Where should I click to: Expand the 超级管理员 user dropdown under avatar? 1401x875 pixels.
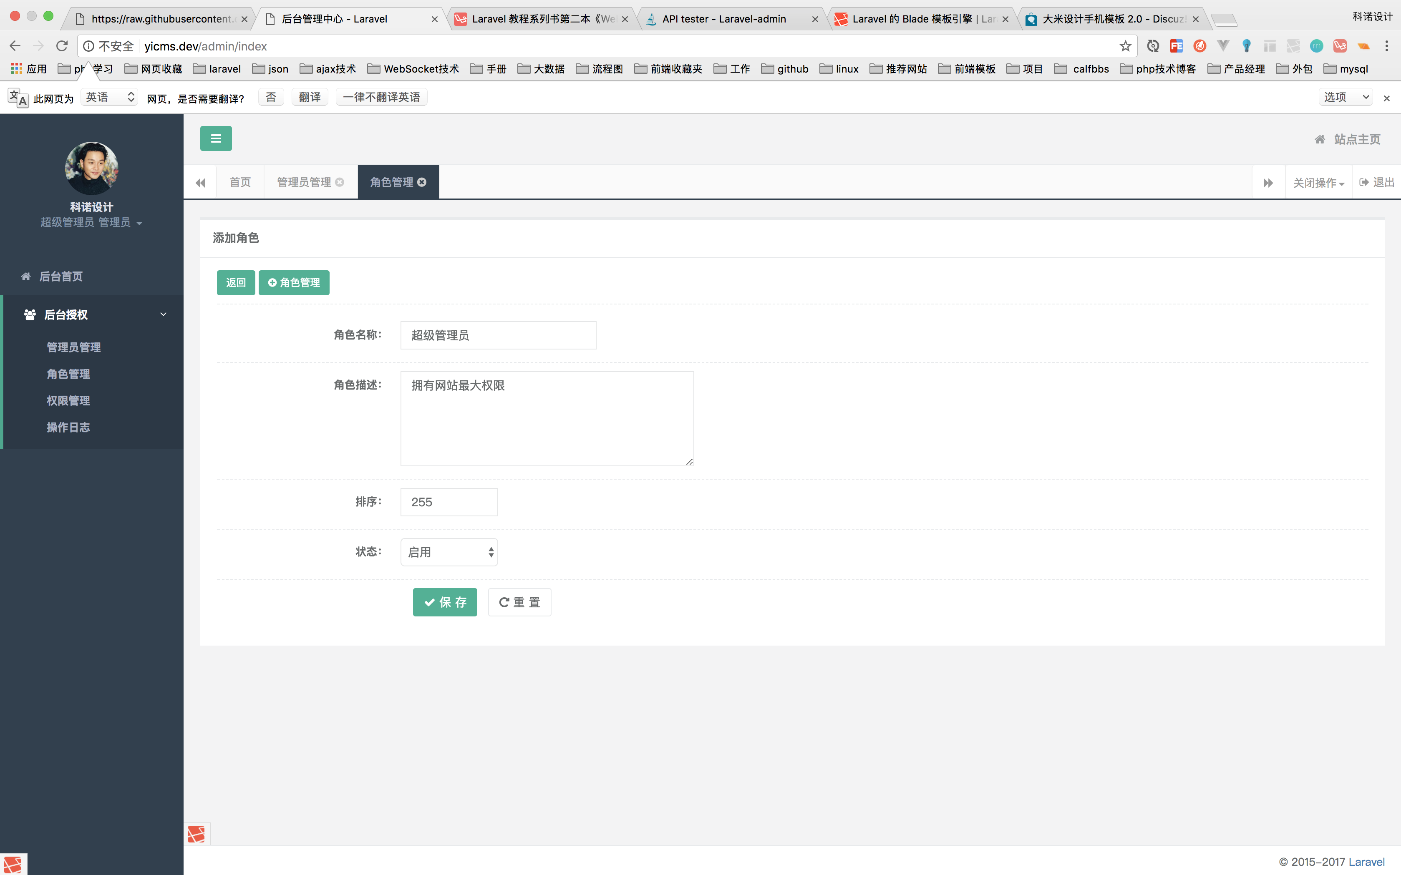(x=91, y=223)
